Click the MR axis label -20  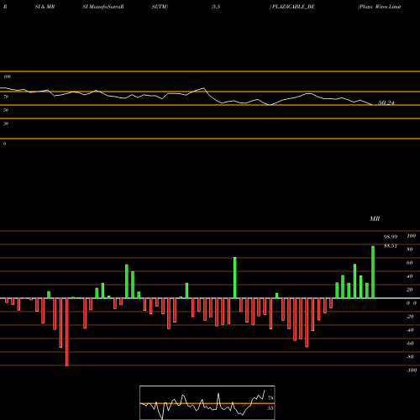coord(410,317)
